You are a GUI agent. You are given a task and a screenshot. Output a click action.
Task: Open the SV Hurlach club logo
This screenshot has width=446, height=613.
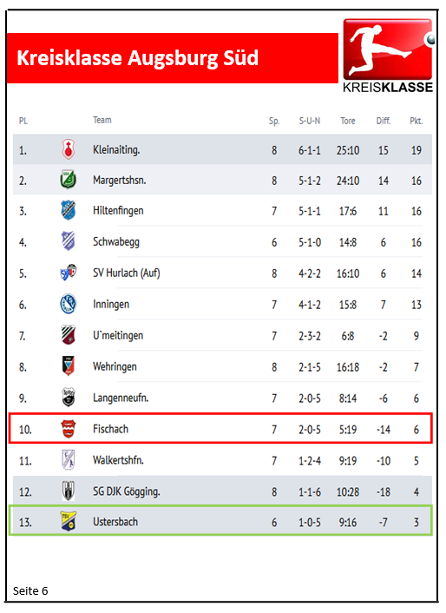click(69, 273)
